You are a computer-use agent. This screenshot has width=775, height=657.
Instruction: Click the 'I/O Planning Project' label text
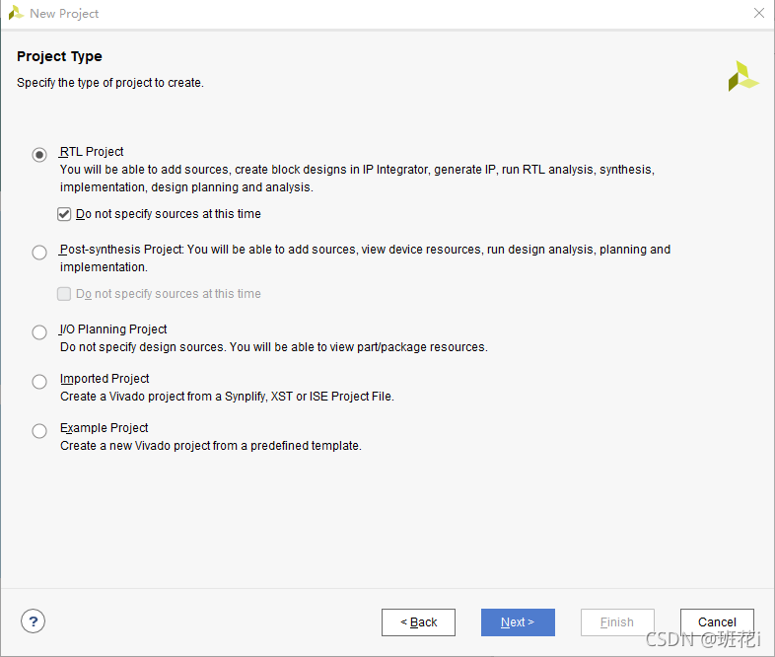(113, 329)
